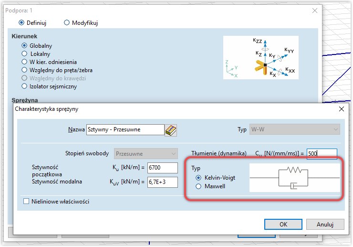Open the spring library book icon

click(171, 130)
